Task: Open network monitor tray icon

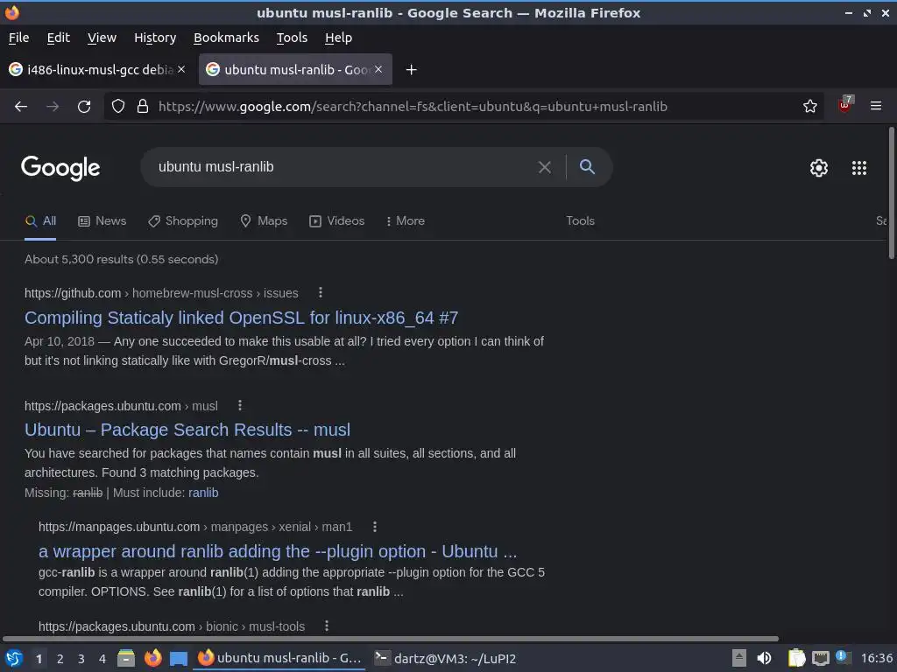Action: tap(820, 658)
